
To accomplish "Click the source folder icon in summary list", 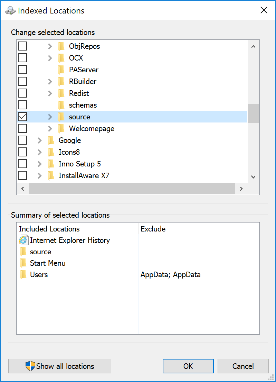I will pyautogui.click(x=23, y=252).
